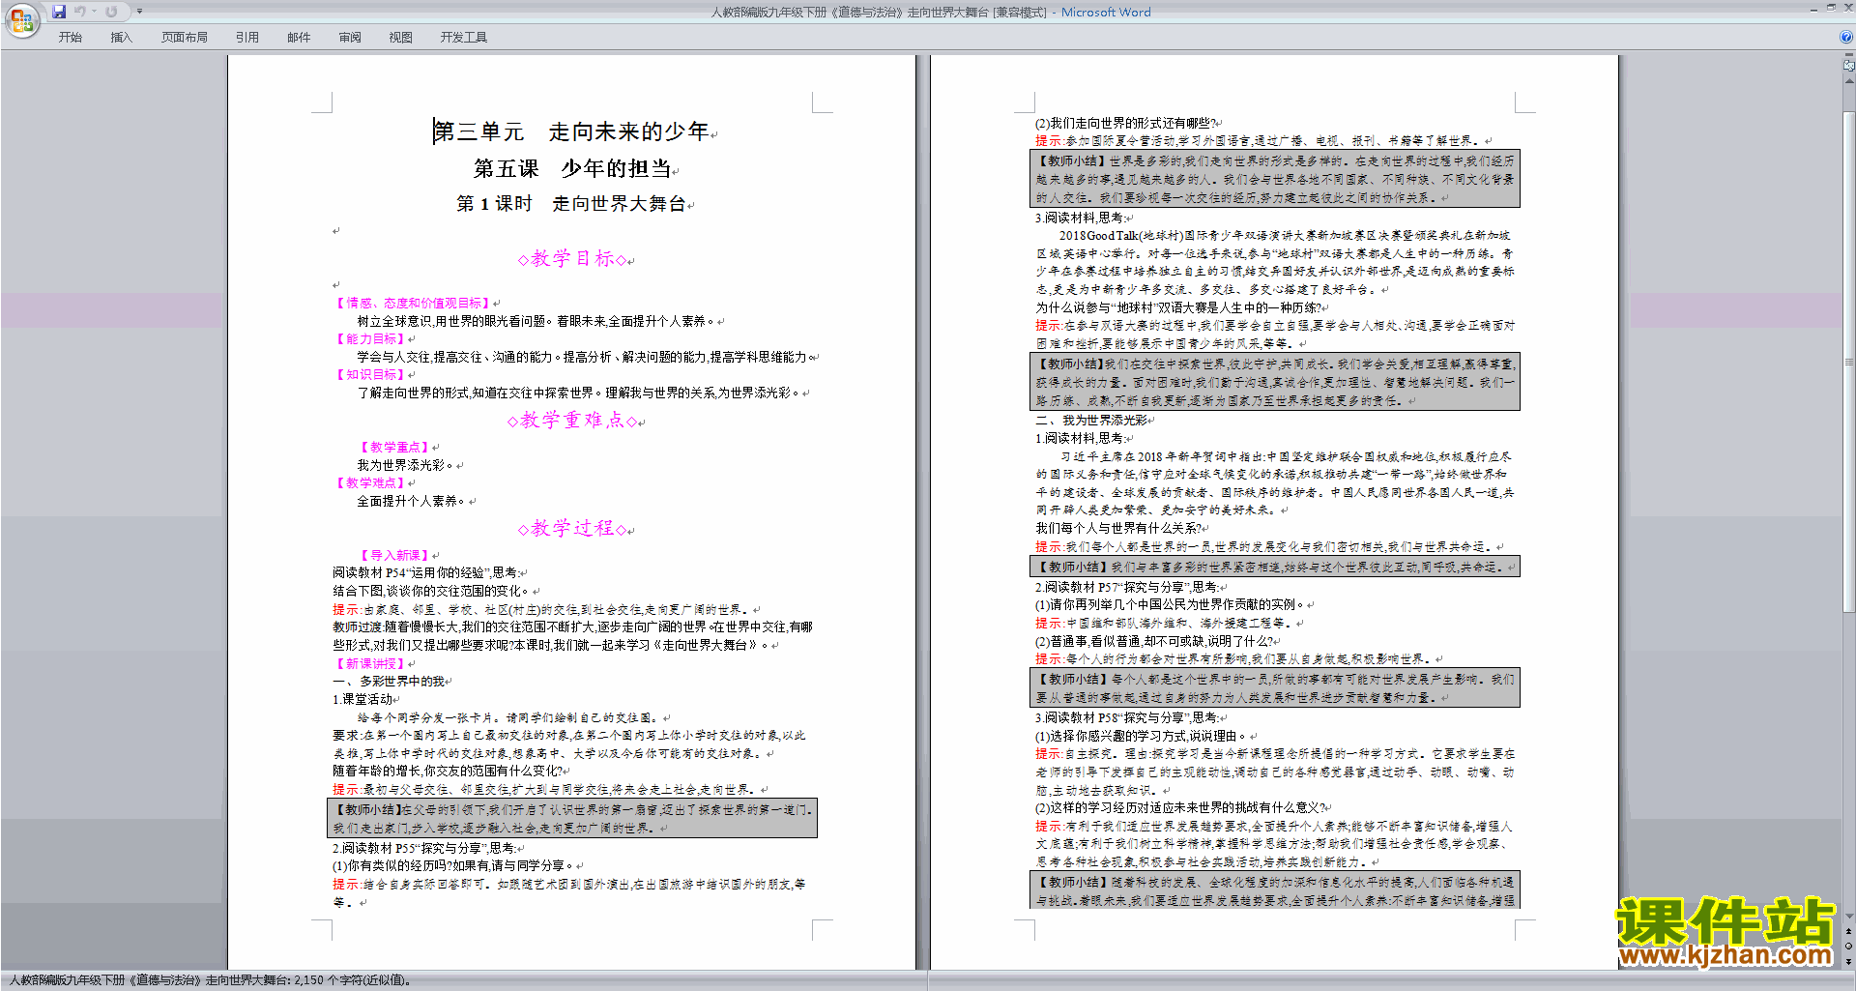The image size is (1856, 991).
Task: Click the pink 教学重难点 heading
Action: [x=573, y=421]
